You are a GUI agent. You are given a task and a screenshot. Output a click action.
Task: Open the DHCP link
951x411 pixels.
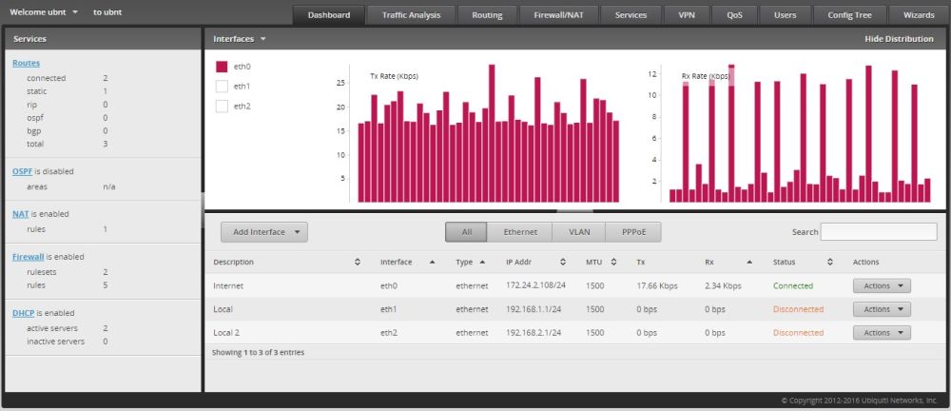(x=23, y=313)
